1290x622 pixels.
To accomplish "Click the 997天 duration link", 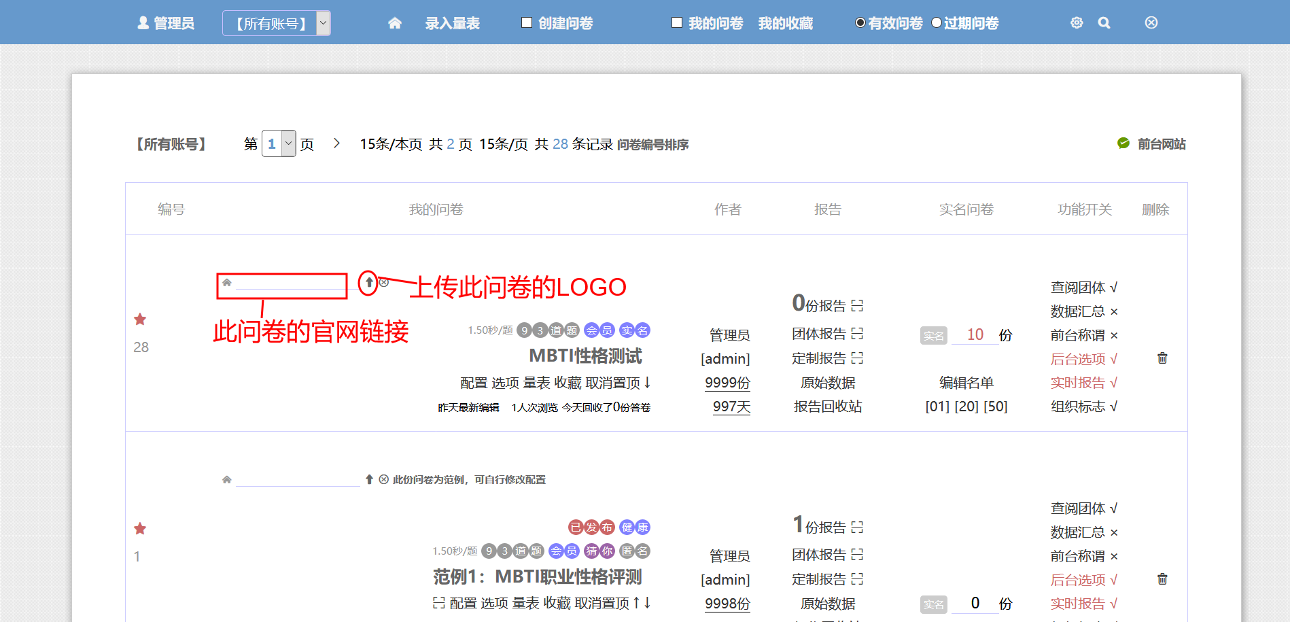I will [x=731, y=407].
